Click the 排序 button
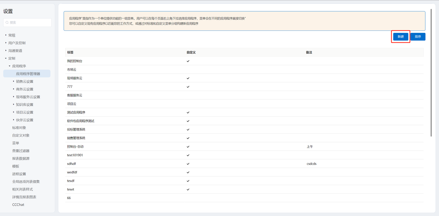Screen dimensions: 439x216 418,37
